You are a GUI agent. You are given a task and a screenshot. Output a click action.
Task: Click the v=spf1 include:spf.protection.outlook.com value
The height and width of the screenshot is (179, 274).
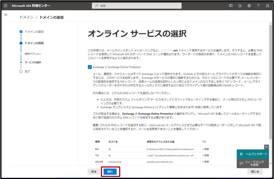(170, 156)
